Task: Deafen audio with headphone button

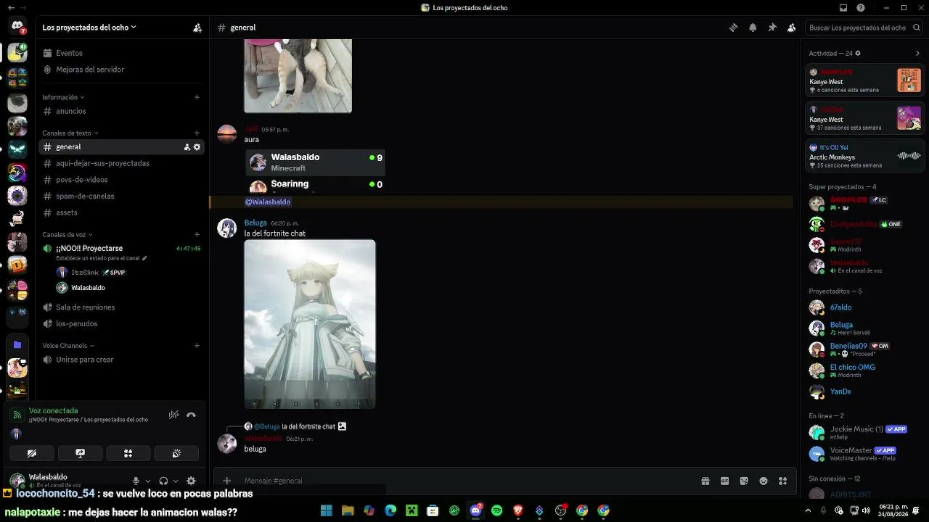Action: [163, 481]
